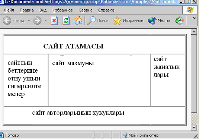Click the сайт мазмуны cell text
199x139 pixels.
(73, 63)
